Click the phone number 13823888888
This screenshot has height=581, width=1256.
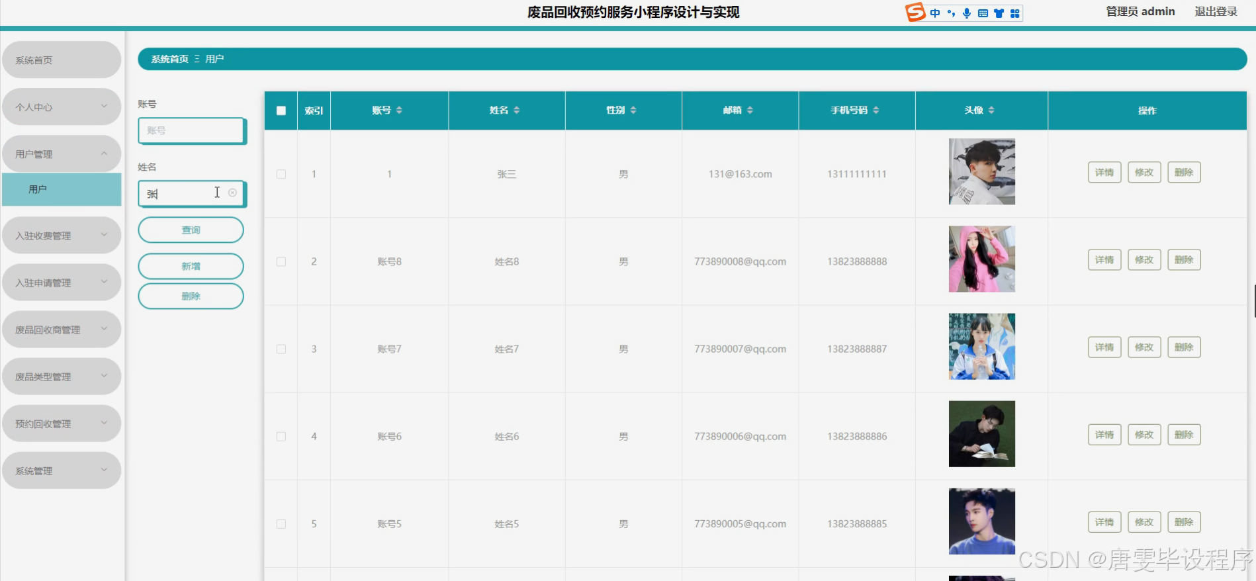pos(857,261)
